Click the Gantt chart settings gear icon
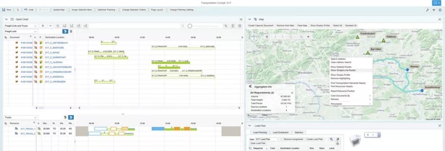This screenshot has height=151, width=445. coord(240,26)
